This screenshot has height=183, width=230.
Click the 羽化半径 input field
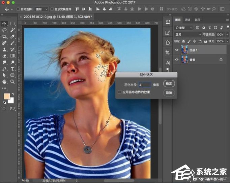click(x=145, y=85)
